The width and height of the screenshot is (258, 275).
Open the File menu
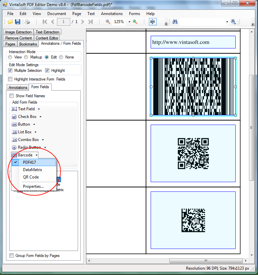(x=10, y=14)
